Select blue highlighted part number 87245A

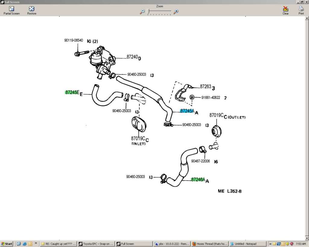click(187, 111)
